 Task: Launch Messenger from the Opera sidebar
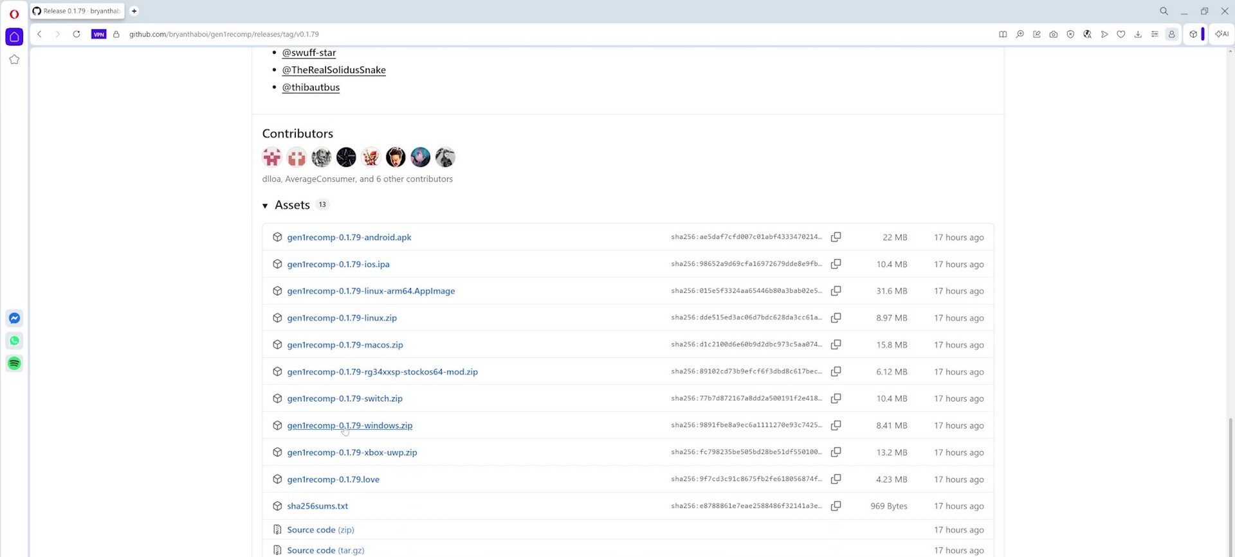(x=14, y=318)
